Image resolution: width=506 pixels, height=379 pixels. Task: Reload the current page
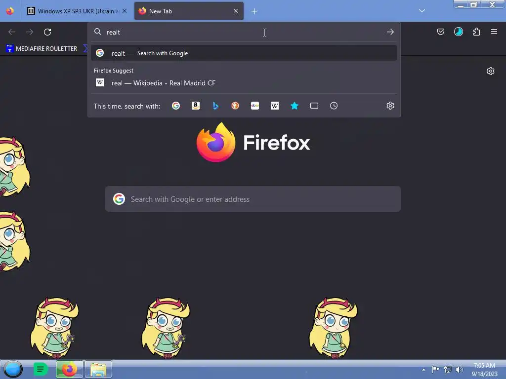pyautogui.click(x=47, y=32)
